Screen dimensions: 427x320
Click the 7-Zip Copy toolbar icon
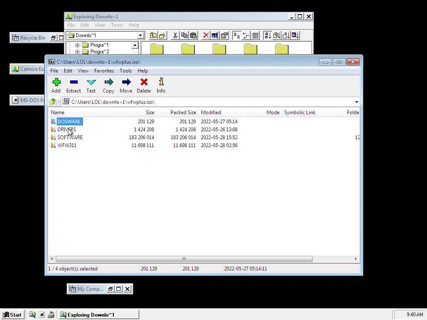(108, 85)
